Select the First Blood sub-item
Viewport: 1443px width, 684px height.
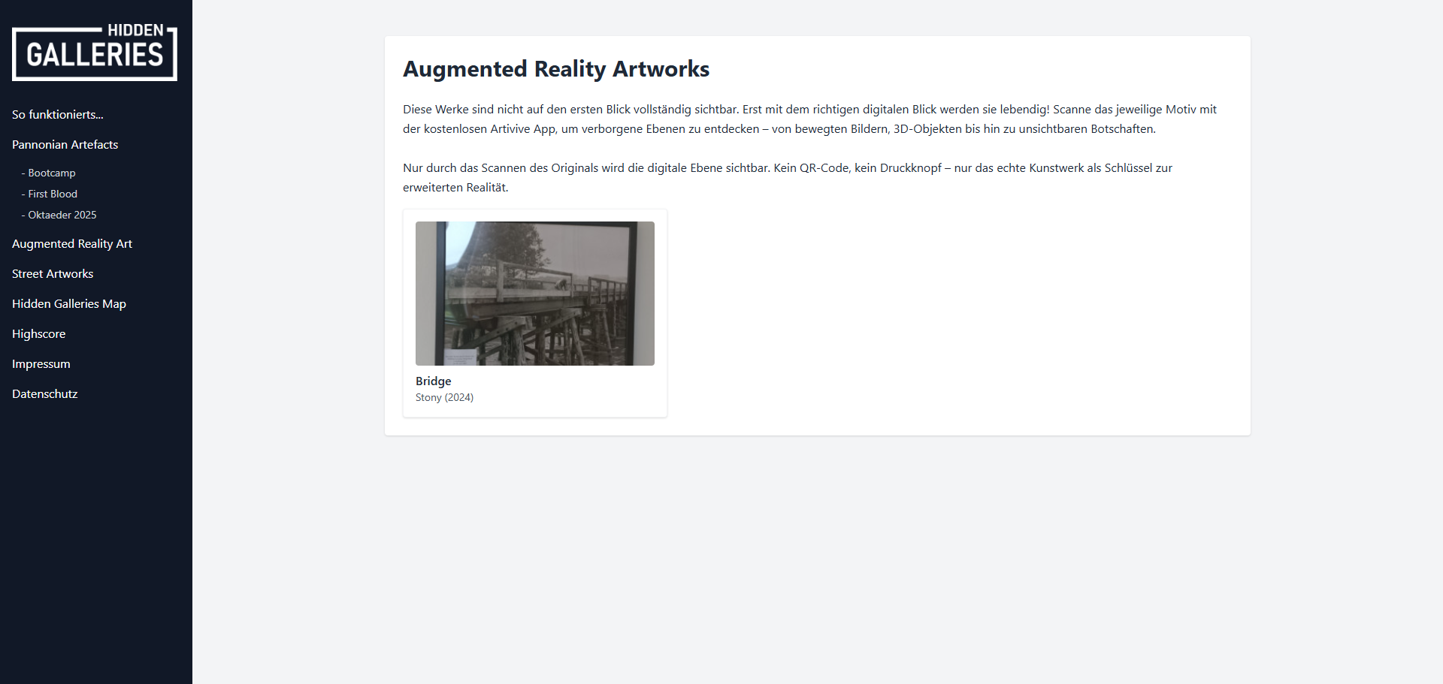[x=49, y=194]
